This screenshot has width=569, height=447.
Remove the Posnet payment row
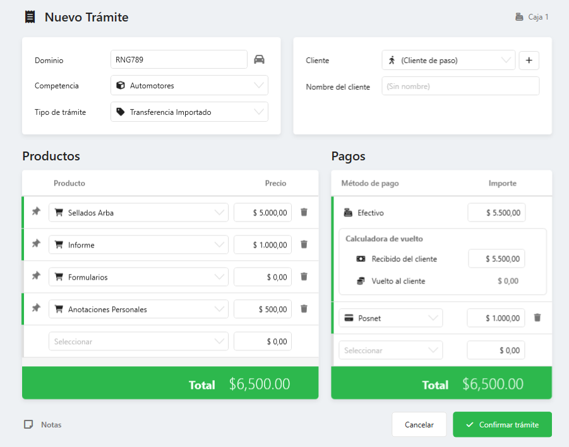tap(537, 318)
